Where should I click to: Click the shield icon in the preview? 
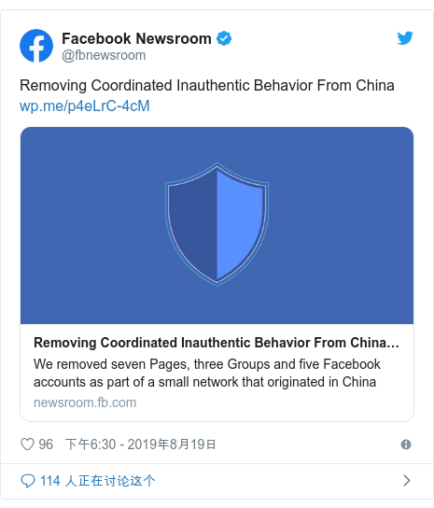point(217,224)
